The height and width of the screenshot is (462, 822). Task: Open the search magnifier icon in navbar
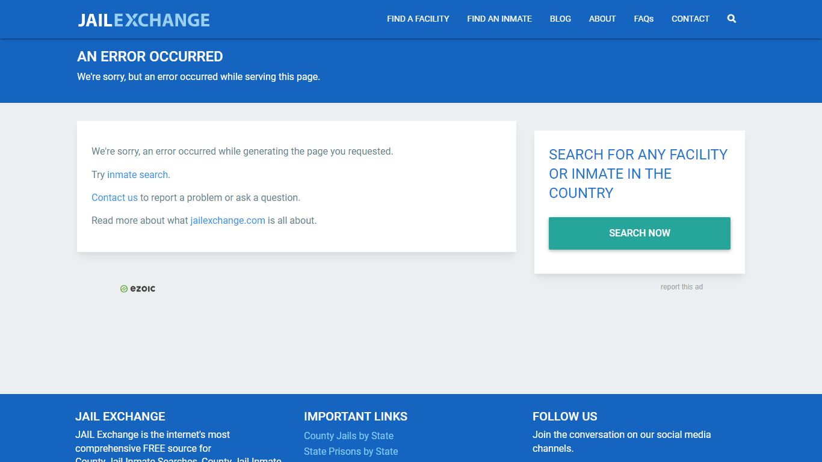tap(731, 19)
